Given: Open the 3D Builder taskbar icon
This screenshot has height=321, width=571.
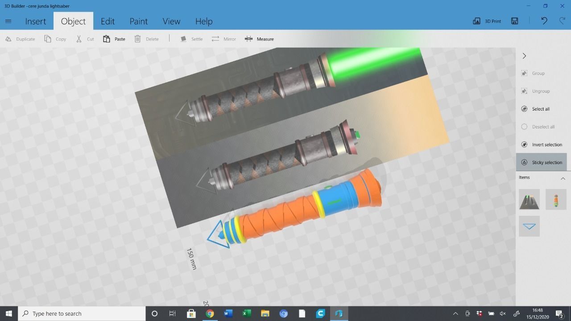Looking at the screenshot, I should (339, 313).
